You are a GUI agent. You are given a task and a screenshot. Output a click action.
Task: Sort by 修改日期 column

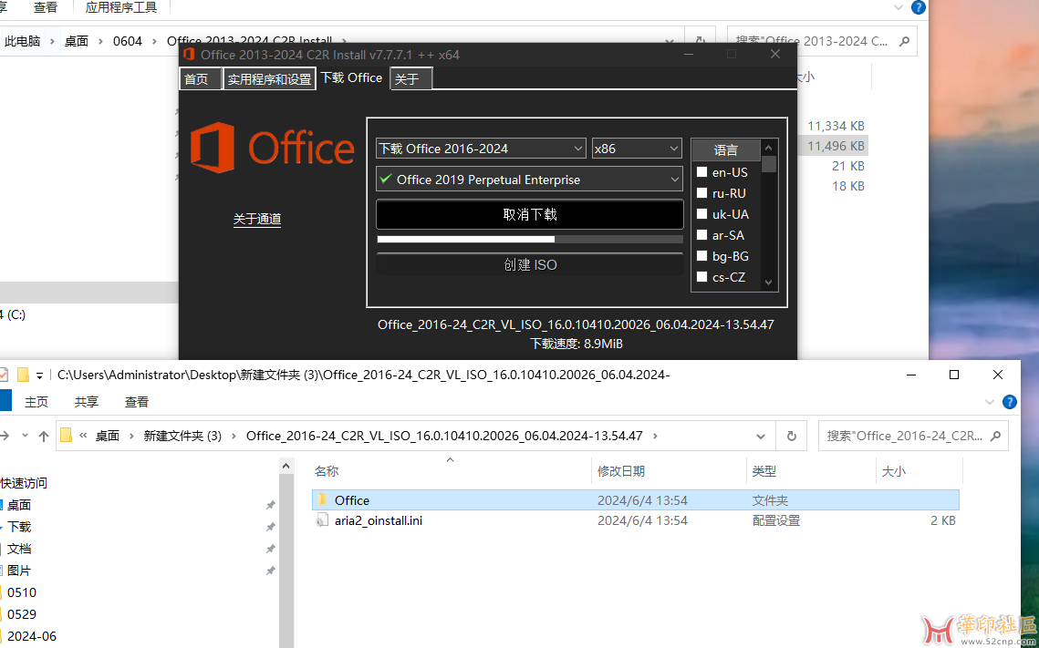(621, 471)
